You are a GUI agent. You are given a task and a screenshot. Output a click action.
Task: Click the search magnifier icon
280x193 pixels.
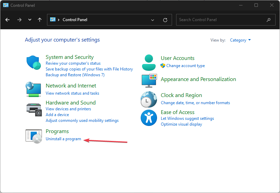pyautogui.click(x=268, y=20)
